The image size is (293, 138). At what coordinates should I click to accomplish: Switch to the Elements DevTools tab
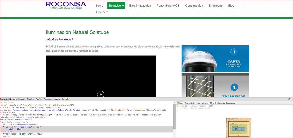click(x=4, y=99)
